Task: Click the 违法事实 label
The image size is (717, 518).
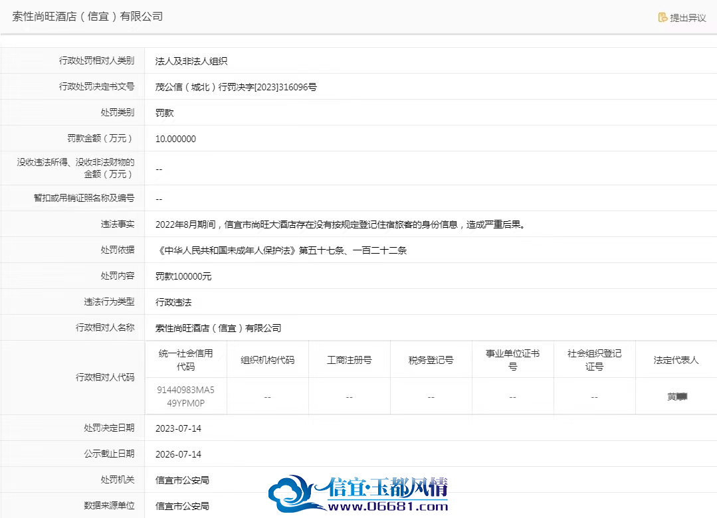Action: [x=118, y=224]
